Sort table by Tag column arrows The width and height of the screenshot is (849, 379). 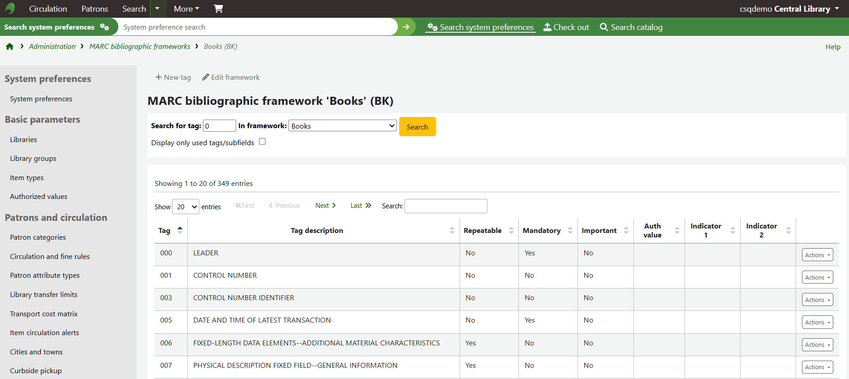[180, 230]
